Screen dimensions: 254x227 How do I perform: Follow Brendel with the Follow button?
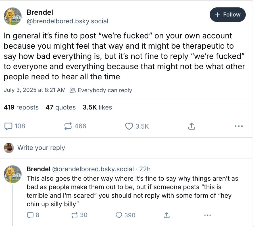point(228,15)
